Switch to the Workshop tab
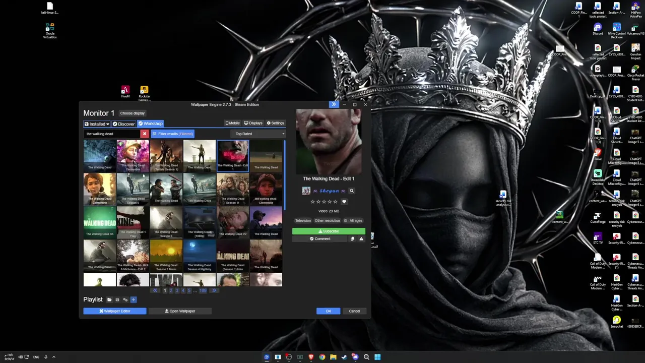 click(150, 124)
